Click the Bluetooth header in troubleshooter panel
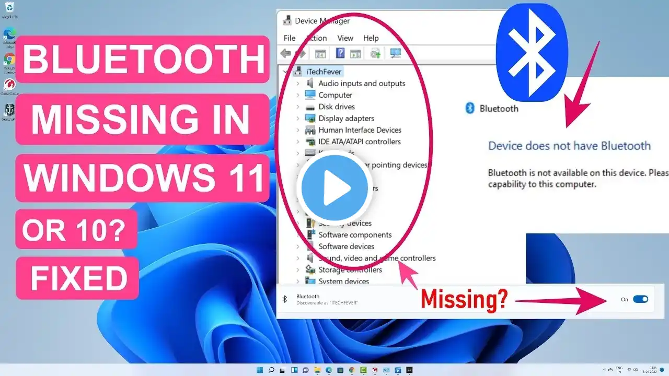This screenshot has height=376, width=669. (x=499, y=109)
